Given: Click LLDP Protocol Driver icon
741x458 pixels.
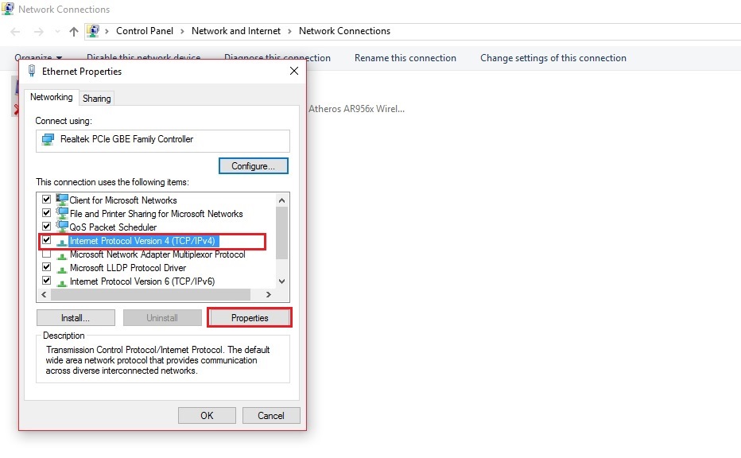Looking at the screenshot, I should (x=62, y=270).
